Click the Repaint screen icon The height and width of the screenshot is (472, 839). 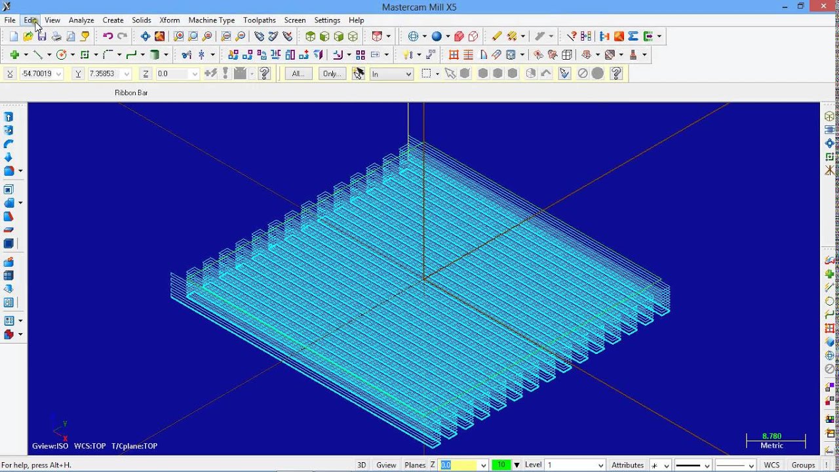click(160, 37)
